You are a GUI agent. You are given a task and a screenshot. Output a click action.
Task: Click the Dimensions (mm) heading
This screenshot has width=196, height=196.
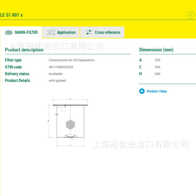(156, 50)
